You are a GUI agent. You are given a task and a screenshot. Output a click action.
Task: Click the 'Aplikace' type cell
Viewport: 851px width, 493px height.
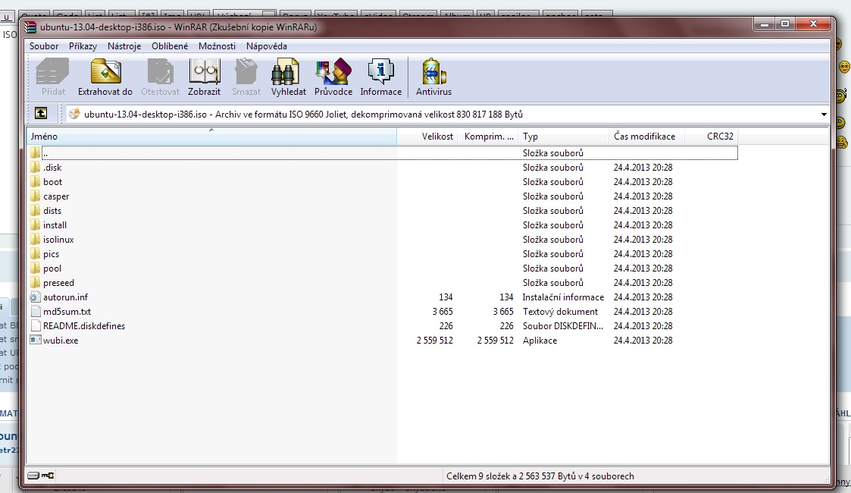pos(540,341)
